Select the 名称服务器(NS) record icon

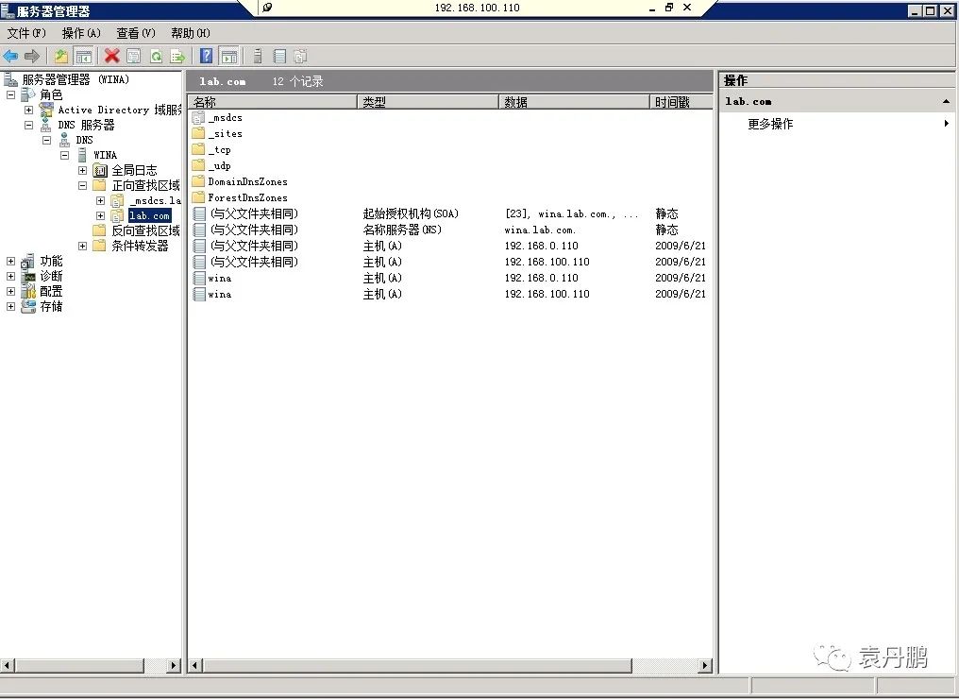pos(199,230)
